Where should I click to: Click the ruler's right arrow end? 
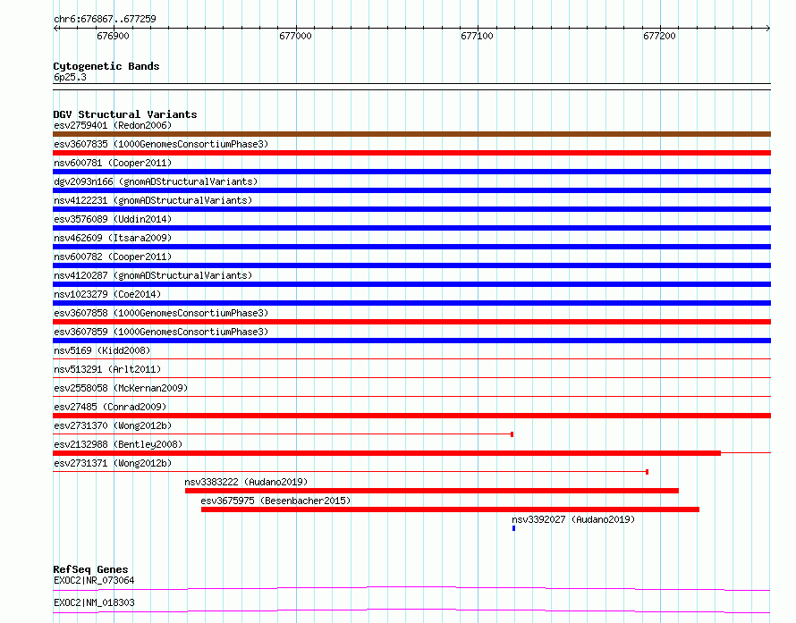(768, 28)
